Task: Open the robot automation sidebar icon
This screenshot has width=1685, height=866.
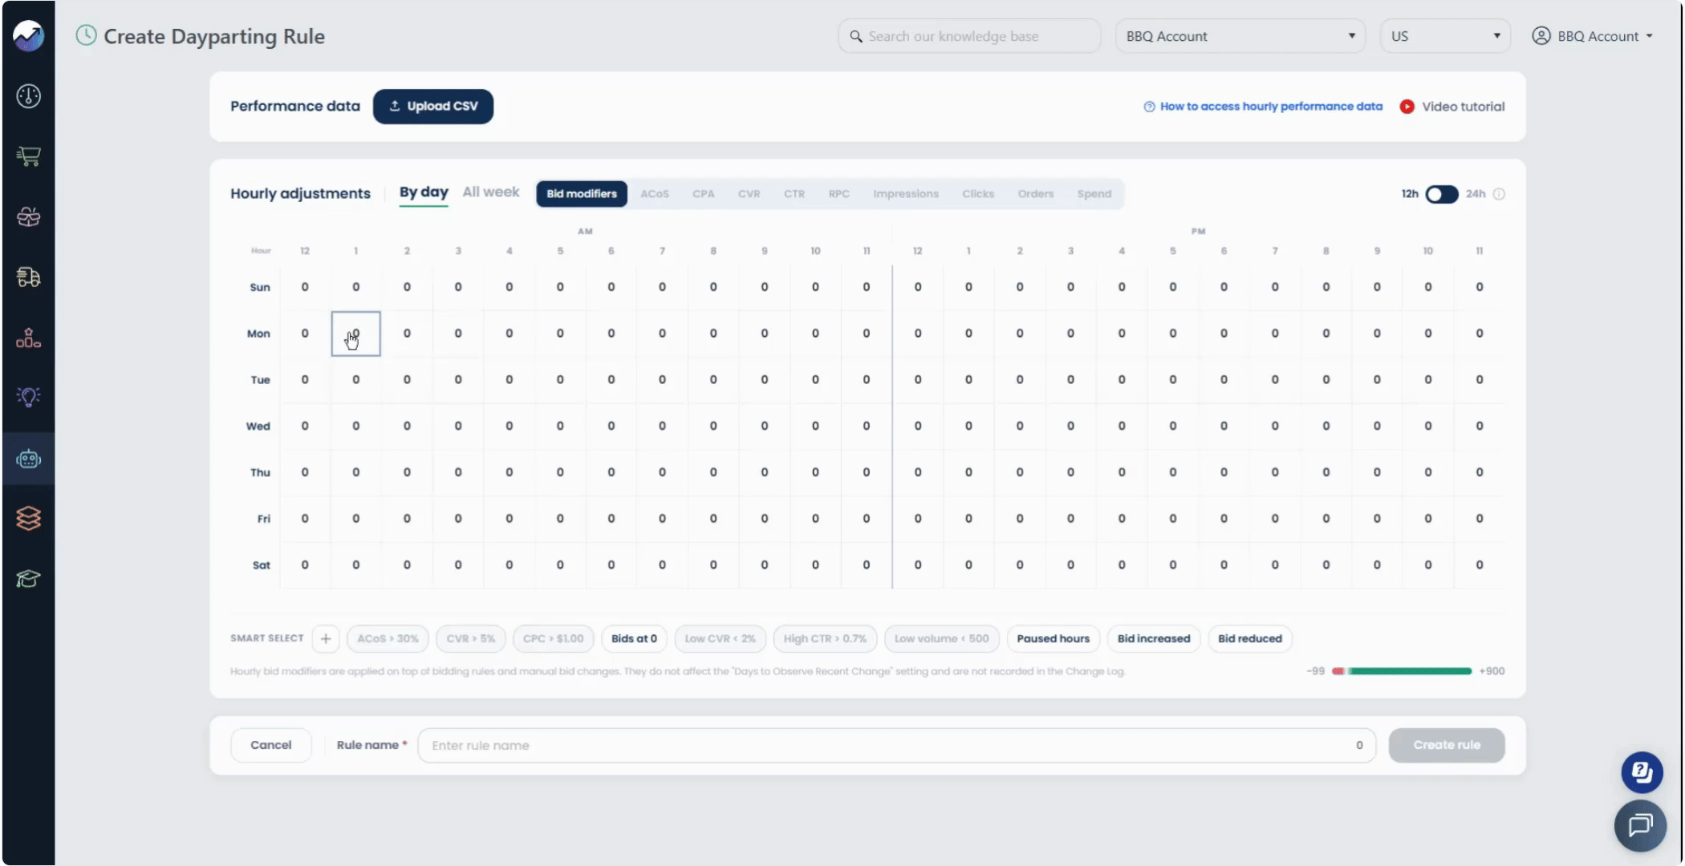Action: (x=29, y=459)
